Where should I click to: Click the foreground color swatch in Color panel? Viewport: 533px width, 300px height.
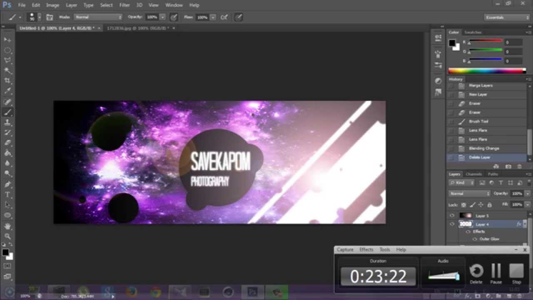452,42
